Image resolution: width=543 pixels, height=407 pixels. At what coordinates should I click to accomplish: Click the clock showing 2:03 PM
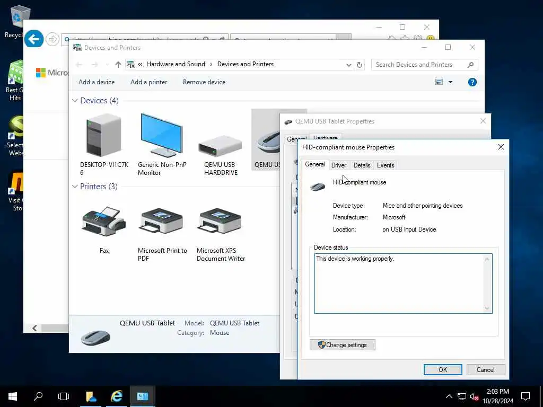[x=497, y=392]
